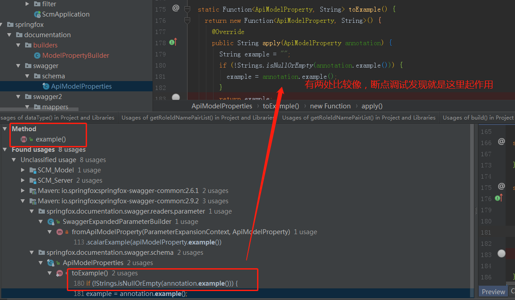Click the method icon beside example() under Method
Viewport: 515px width, 300px height.
[x=23, y=139]
